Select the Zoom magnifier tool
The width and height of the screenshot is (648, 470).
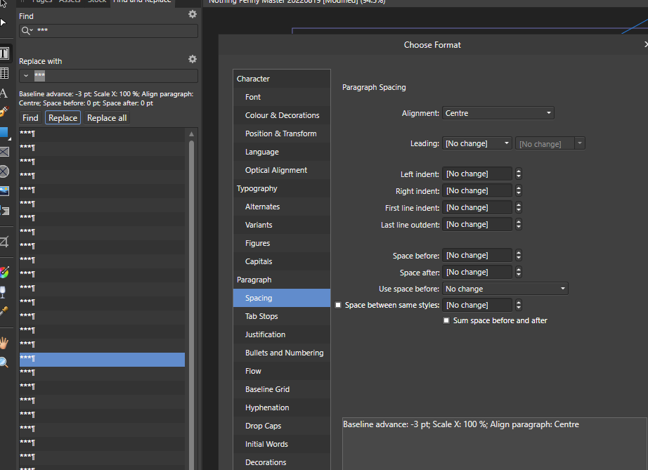tap(4, 363)
